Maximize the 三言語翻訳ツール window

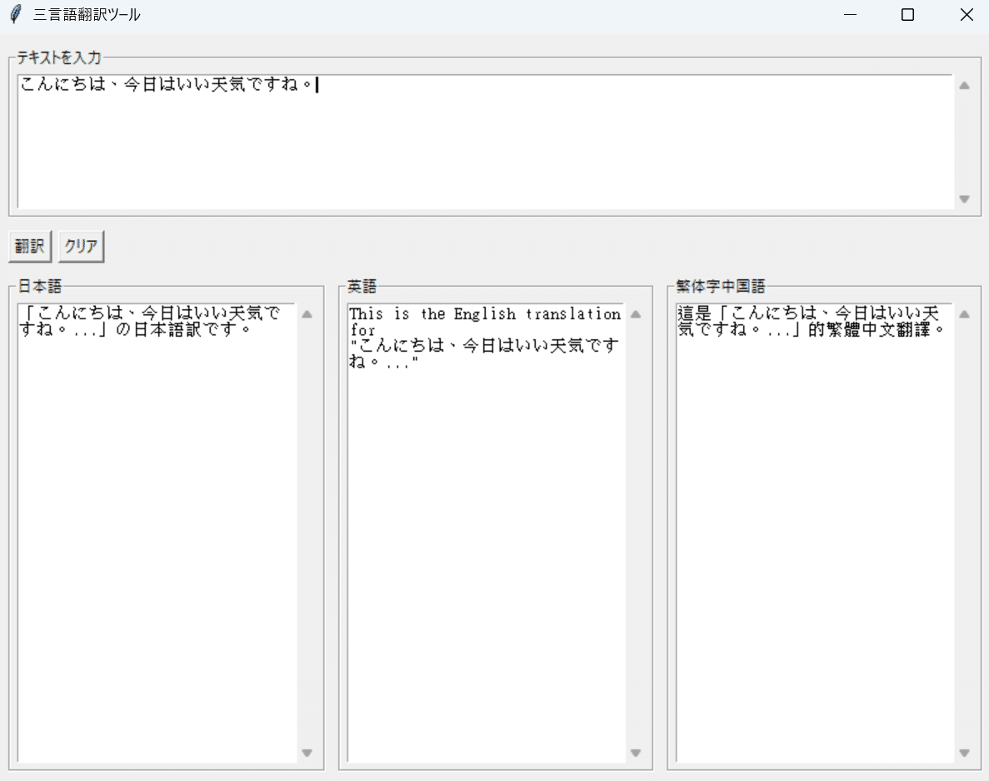click(x=907, y=14)
